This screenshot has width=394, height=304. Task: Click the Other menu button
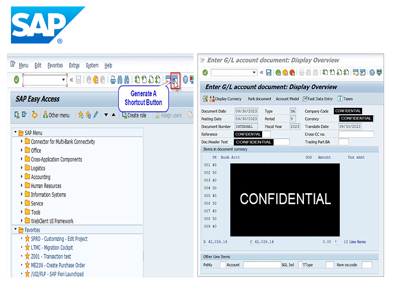[56, 115]
